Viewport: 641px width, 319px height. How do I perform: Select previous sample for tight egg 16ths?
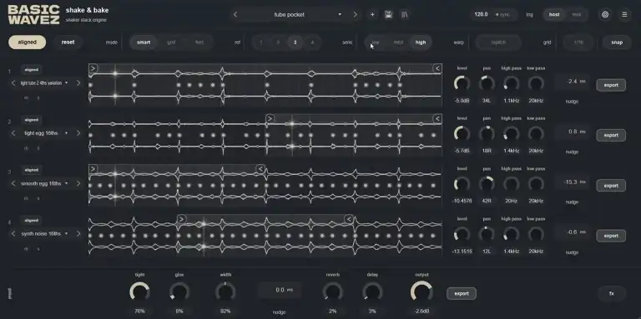pyautogui.click(x=13, y=133)
